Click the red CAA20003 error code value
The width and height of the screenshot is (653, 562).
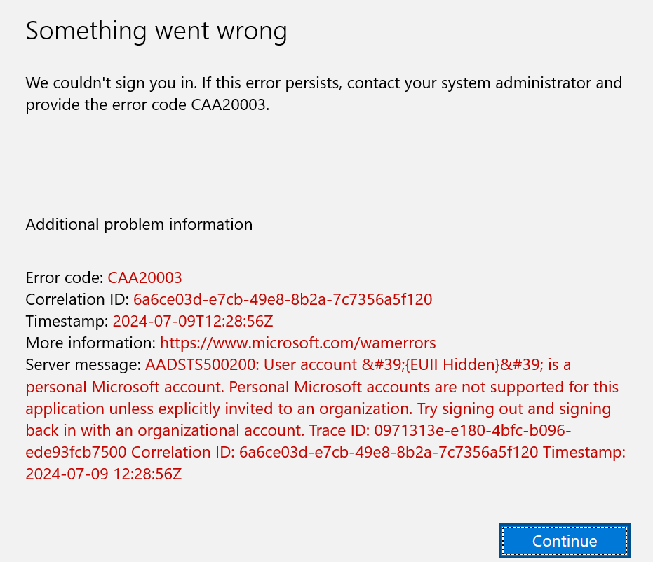pyautogui.click(x=144, y=277)
